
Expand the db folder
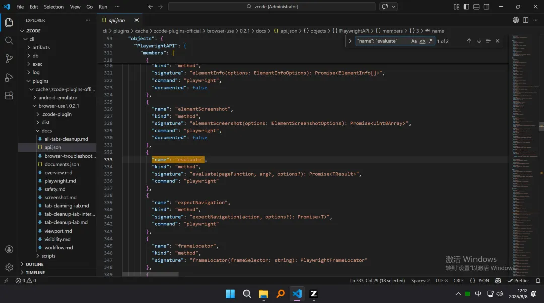(x=28, y=56)
